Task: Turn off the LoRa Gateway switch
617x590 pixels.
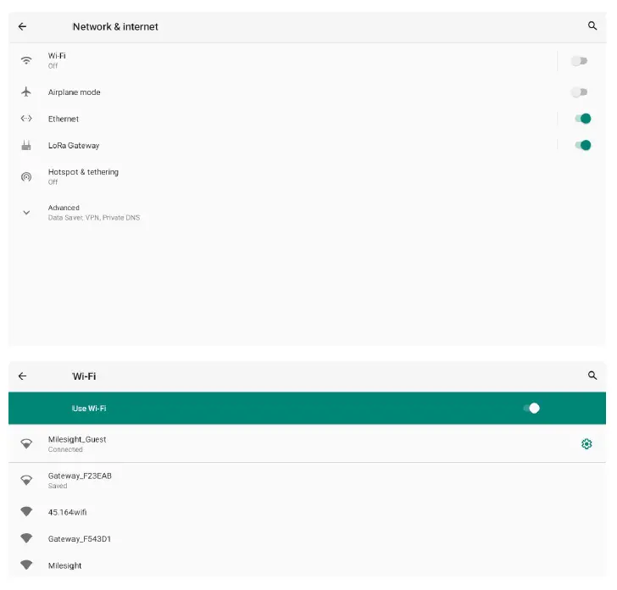Action: click(583, 145)
